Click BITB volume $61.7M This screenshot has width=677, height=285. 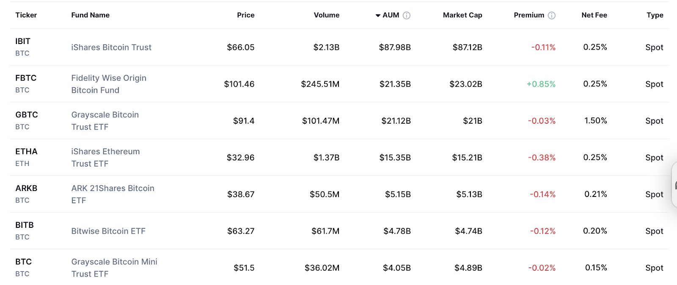(x=325, y=231)
